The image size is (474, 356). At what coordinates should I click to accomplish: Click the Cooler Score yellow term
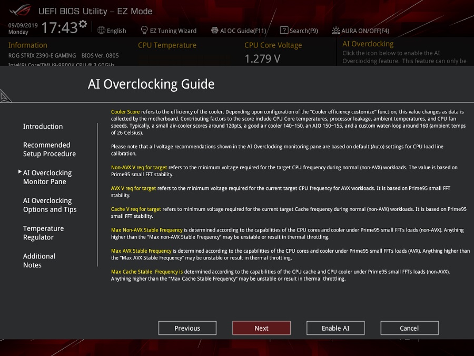[125, 112]
